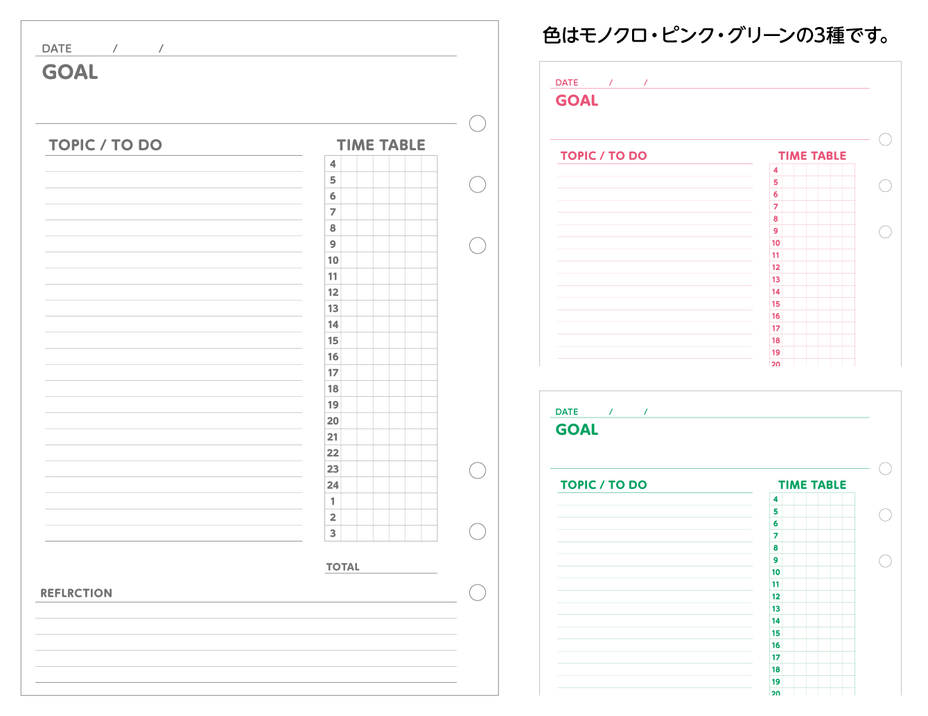Image resolution: width=928 pixels, height=716 pixels.
Task: Select hour 12 row in the gray time table
Action: [380, 292]
